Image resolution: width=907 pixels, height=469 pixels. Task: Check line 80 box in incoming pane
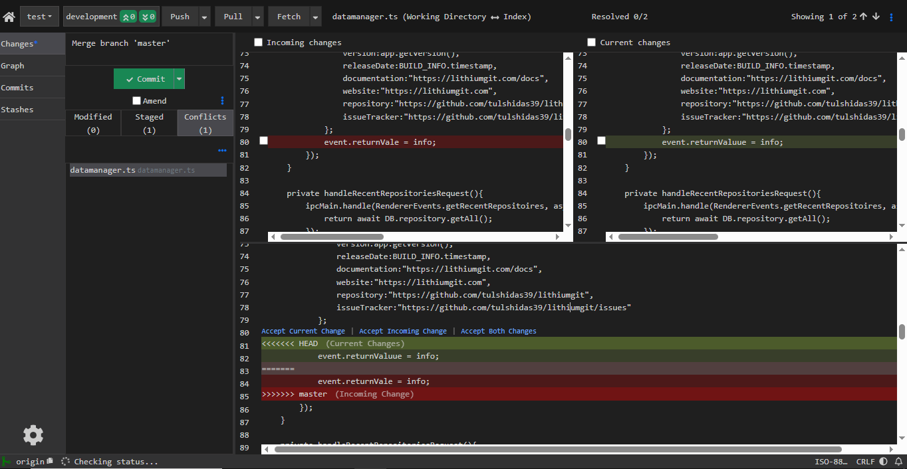[x=263, y=141]
